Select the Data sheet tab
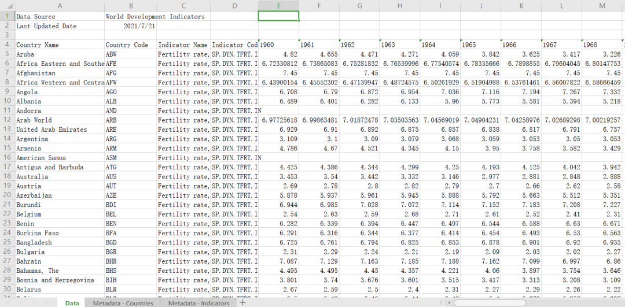 72,303
